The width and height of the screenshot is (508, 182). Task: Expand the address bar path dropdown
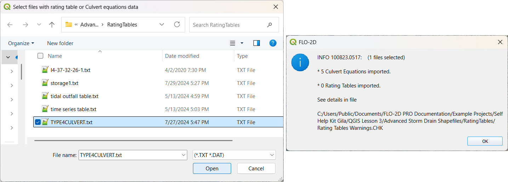pyautogui.click(x=162, y=25)
